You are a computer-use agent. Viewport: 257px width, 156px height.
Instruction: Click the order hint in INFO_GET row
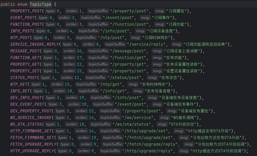[60, 91]
